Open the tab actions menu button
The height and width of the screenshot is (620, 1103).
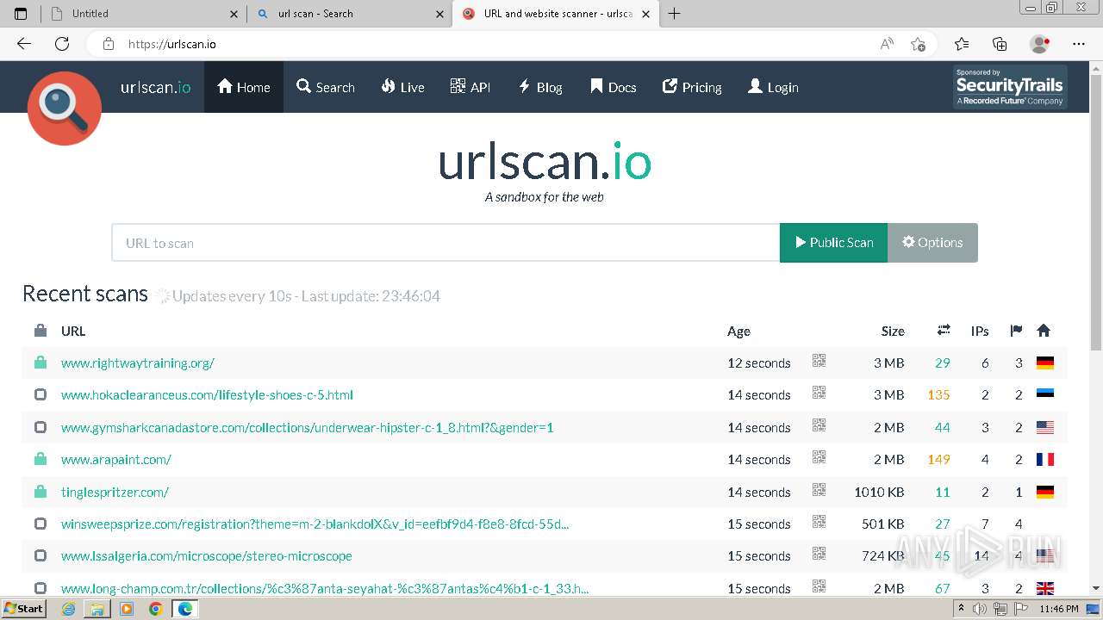click(x=21, y=14)
